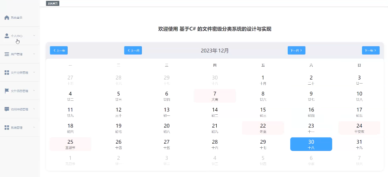The image size is (388, 177).
Task: Open the 系统首页 sidebar menu item
Action: [x=20, y=18]
